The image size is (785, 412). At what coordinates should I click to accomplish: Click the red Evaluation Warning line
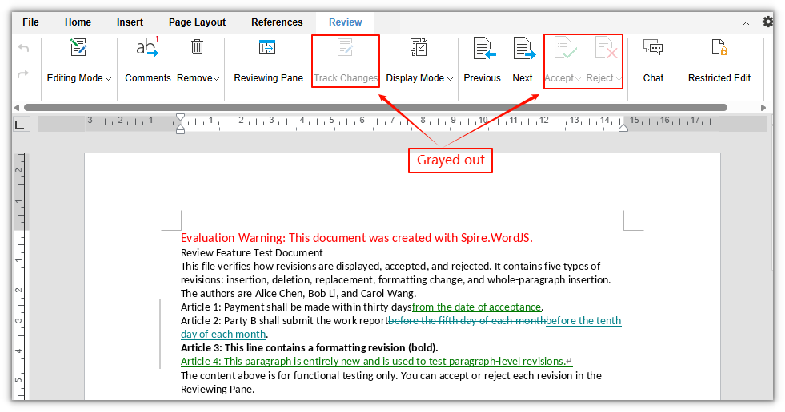coord(356,238)
